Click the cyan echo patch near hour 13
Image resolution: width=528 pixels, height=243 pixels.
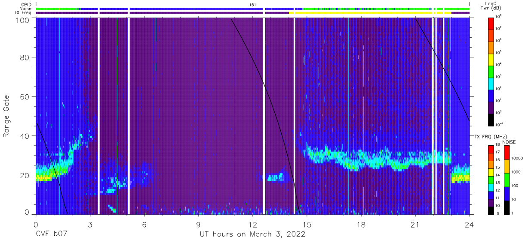point(275,177)
